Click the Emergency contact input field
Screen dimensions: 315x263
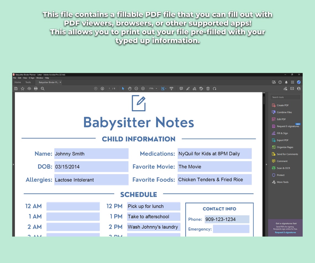click(231, 229)
